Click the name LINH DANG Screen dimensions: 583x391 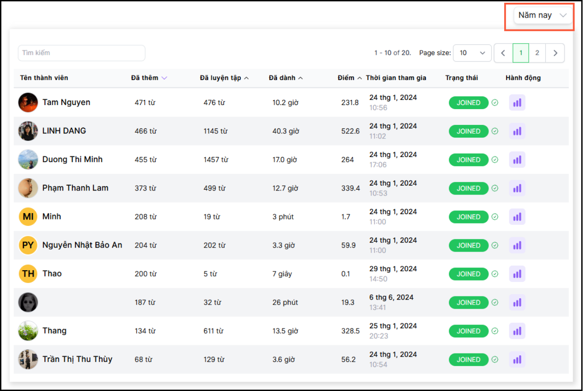point(64,131)
